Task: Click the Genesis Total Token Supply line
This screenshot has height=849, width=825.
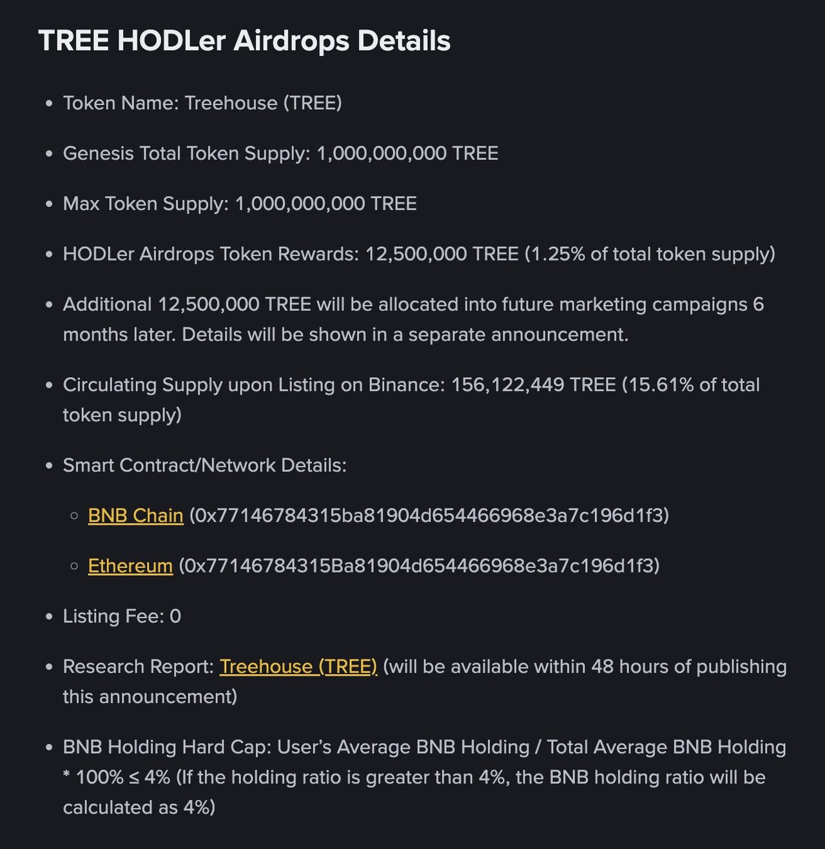Action: (x=280, y=153)
